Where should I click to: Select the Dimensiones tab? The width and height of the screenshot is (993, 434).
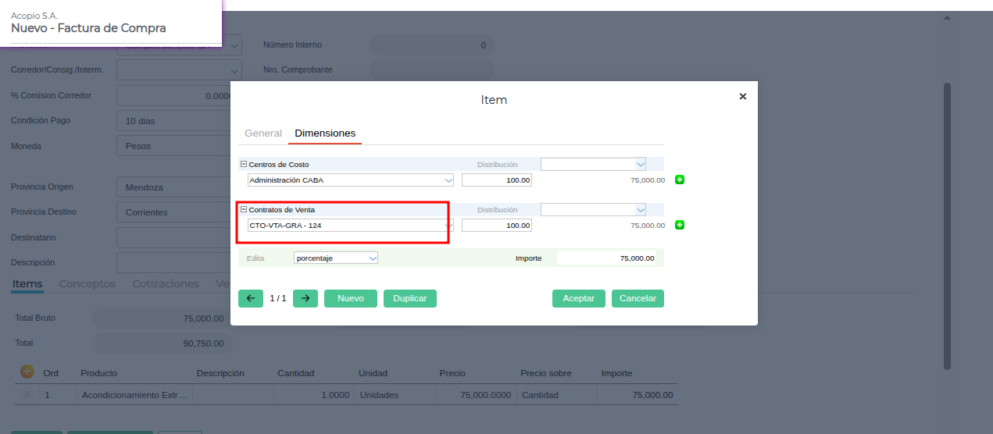pos(325,133)
